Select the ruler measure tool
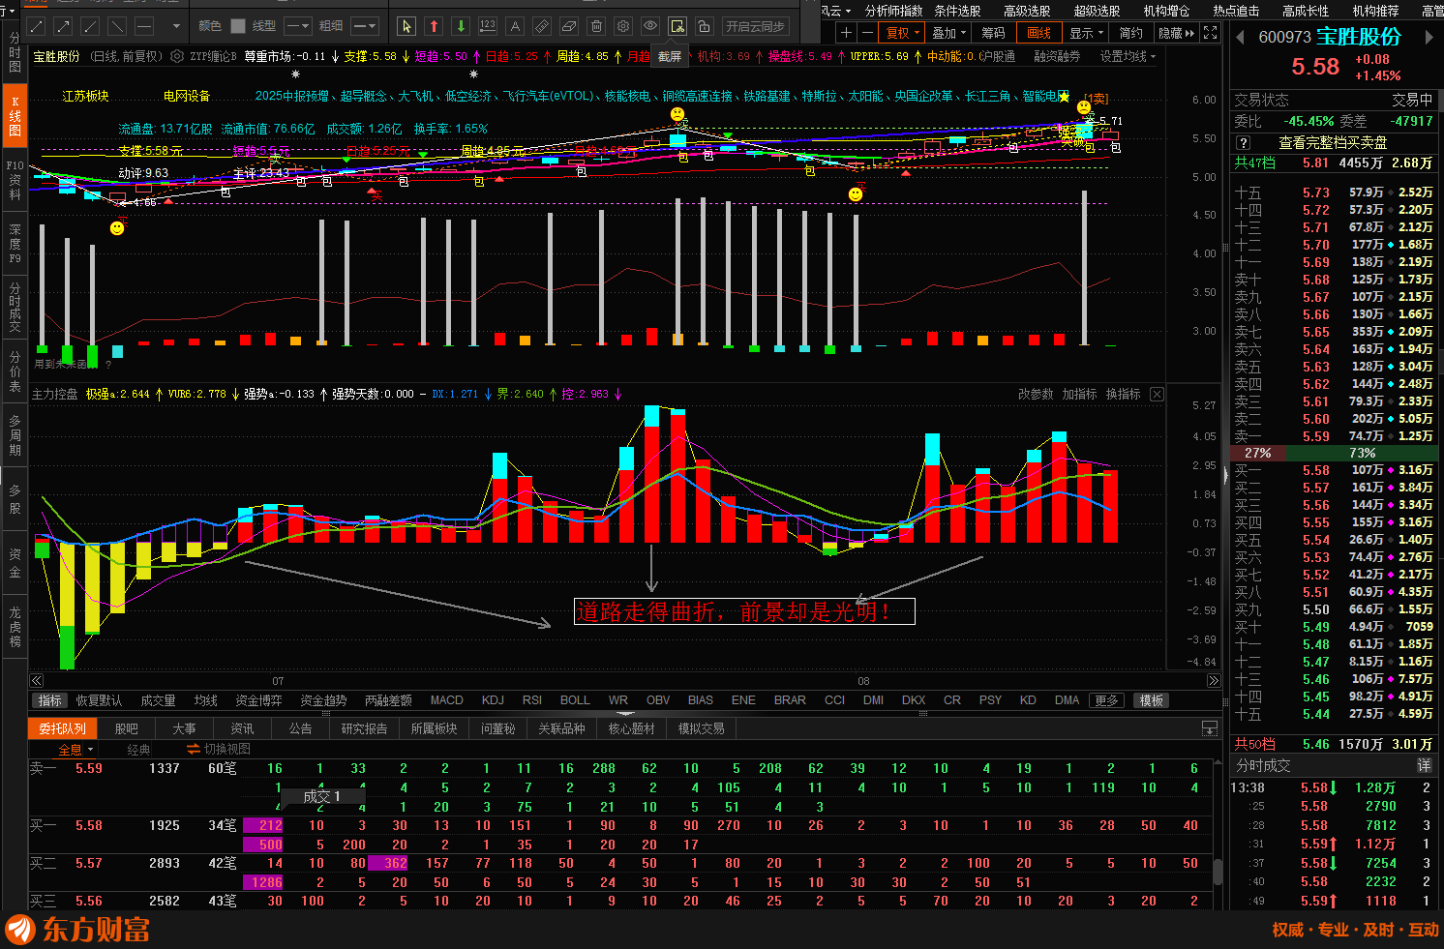The image size is (1444, 949). pyautogui.click(x=542, y=26)
